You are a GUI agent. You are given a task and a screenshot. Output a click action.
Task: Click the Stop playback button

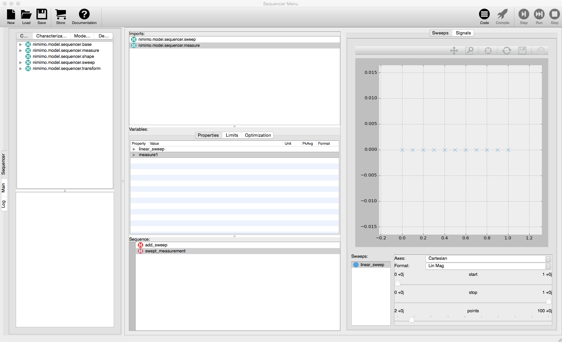point(555,14)
